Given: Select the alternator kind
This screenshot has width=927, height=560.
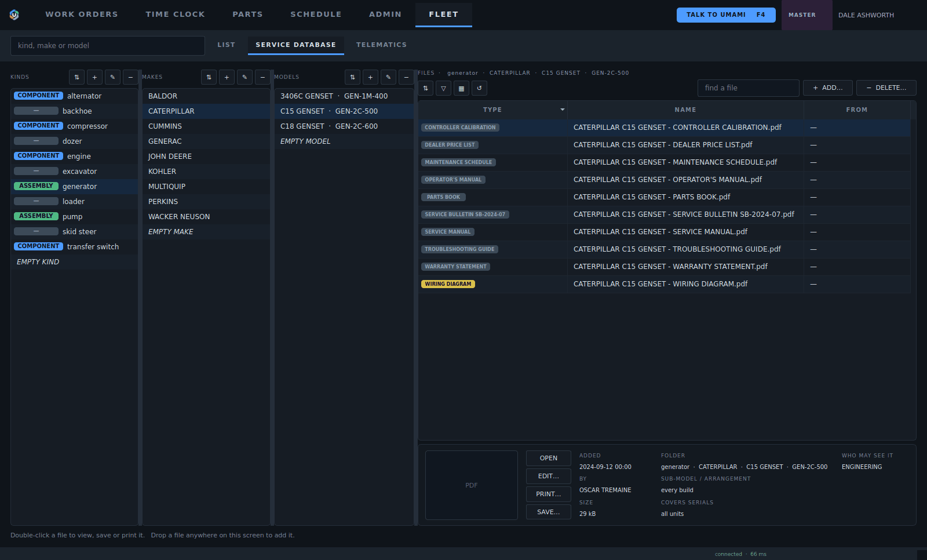Looking at the screenshot, I should click(74, 96).
